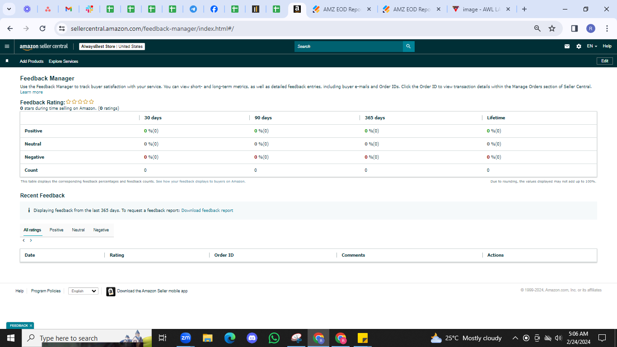Open Sticky Notes from the taskbar

[x=362, y=338]
